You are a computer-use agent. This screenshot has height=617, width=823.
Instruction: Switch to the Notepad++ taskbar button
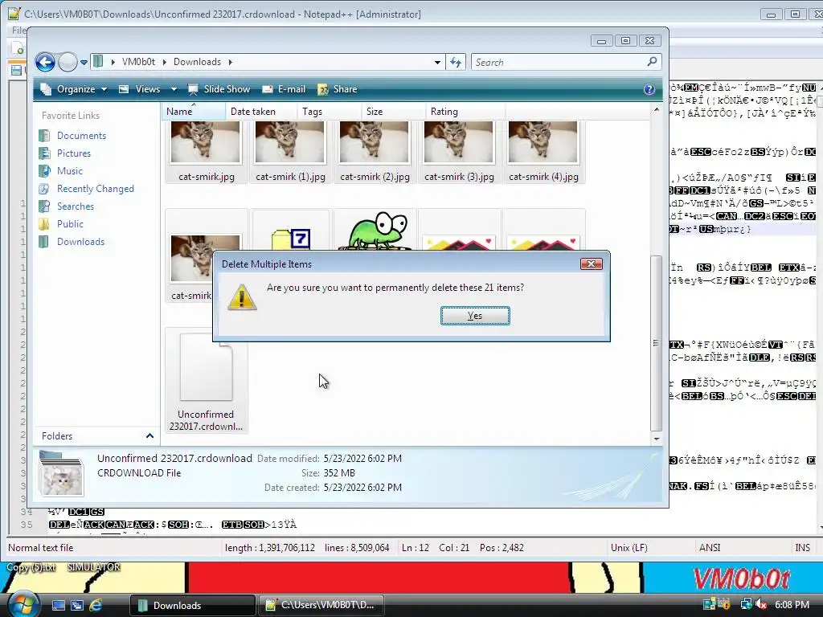coord(320,605)
